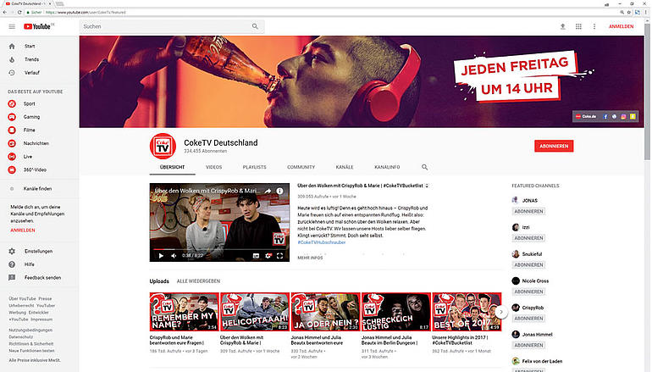The height and width of the screenshot is (372, 652).
Task: Open SCHRECKLICH LUSTIG video thumbnail
Action: point(396,312)
